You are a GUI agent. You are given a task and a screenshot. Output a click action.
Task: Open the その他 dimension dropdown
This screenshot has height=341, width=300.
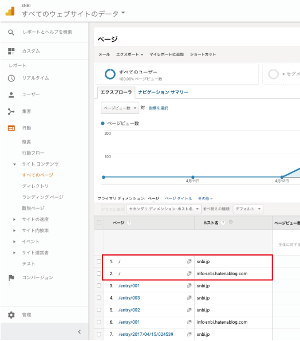click(x=206, y=198)
